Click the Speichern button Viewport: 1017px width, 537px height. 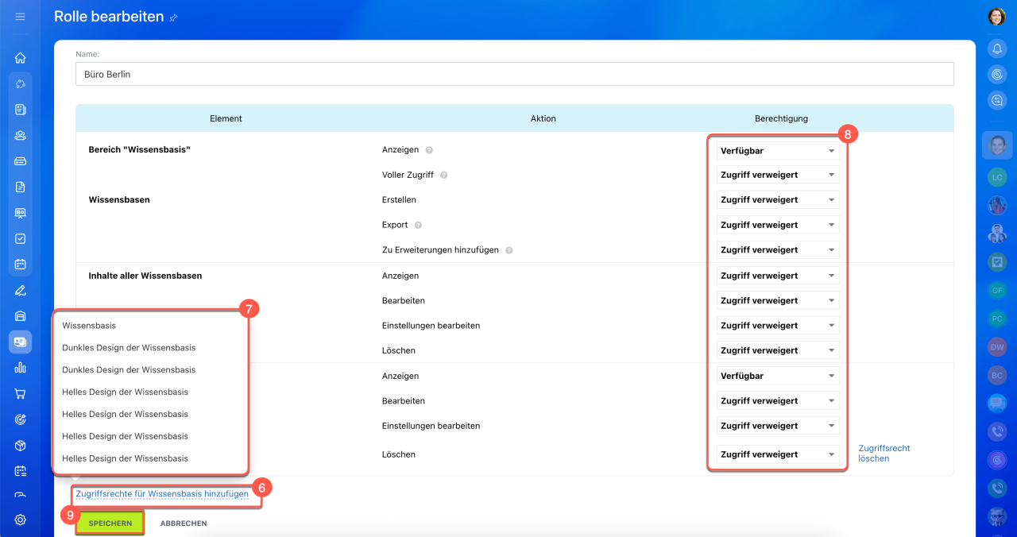(110, 523)
